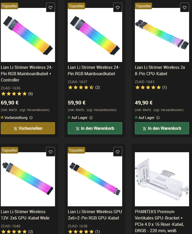Show Vorbestellung availability info icon
This screenshot has width=192, height=234.
(x=31, y=118)
